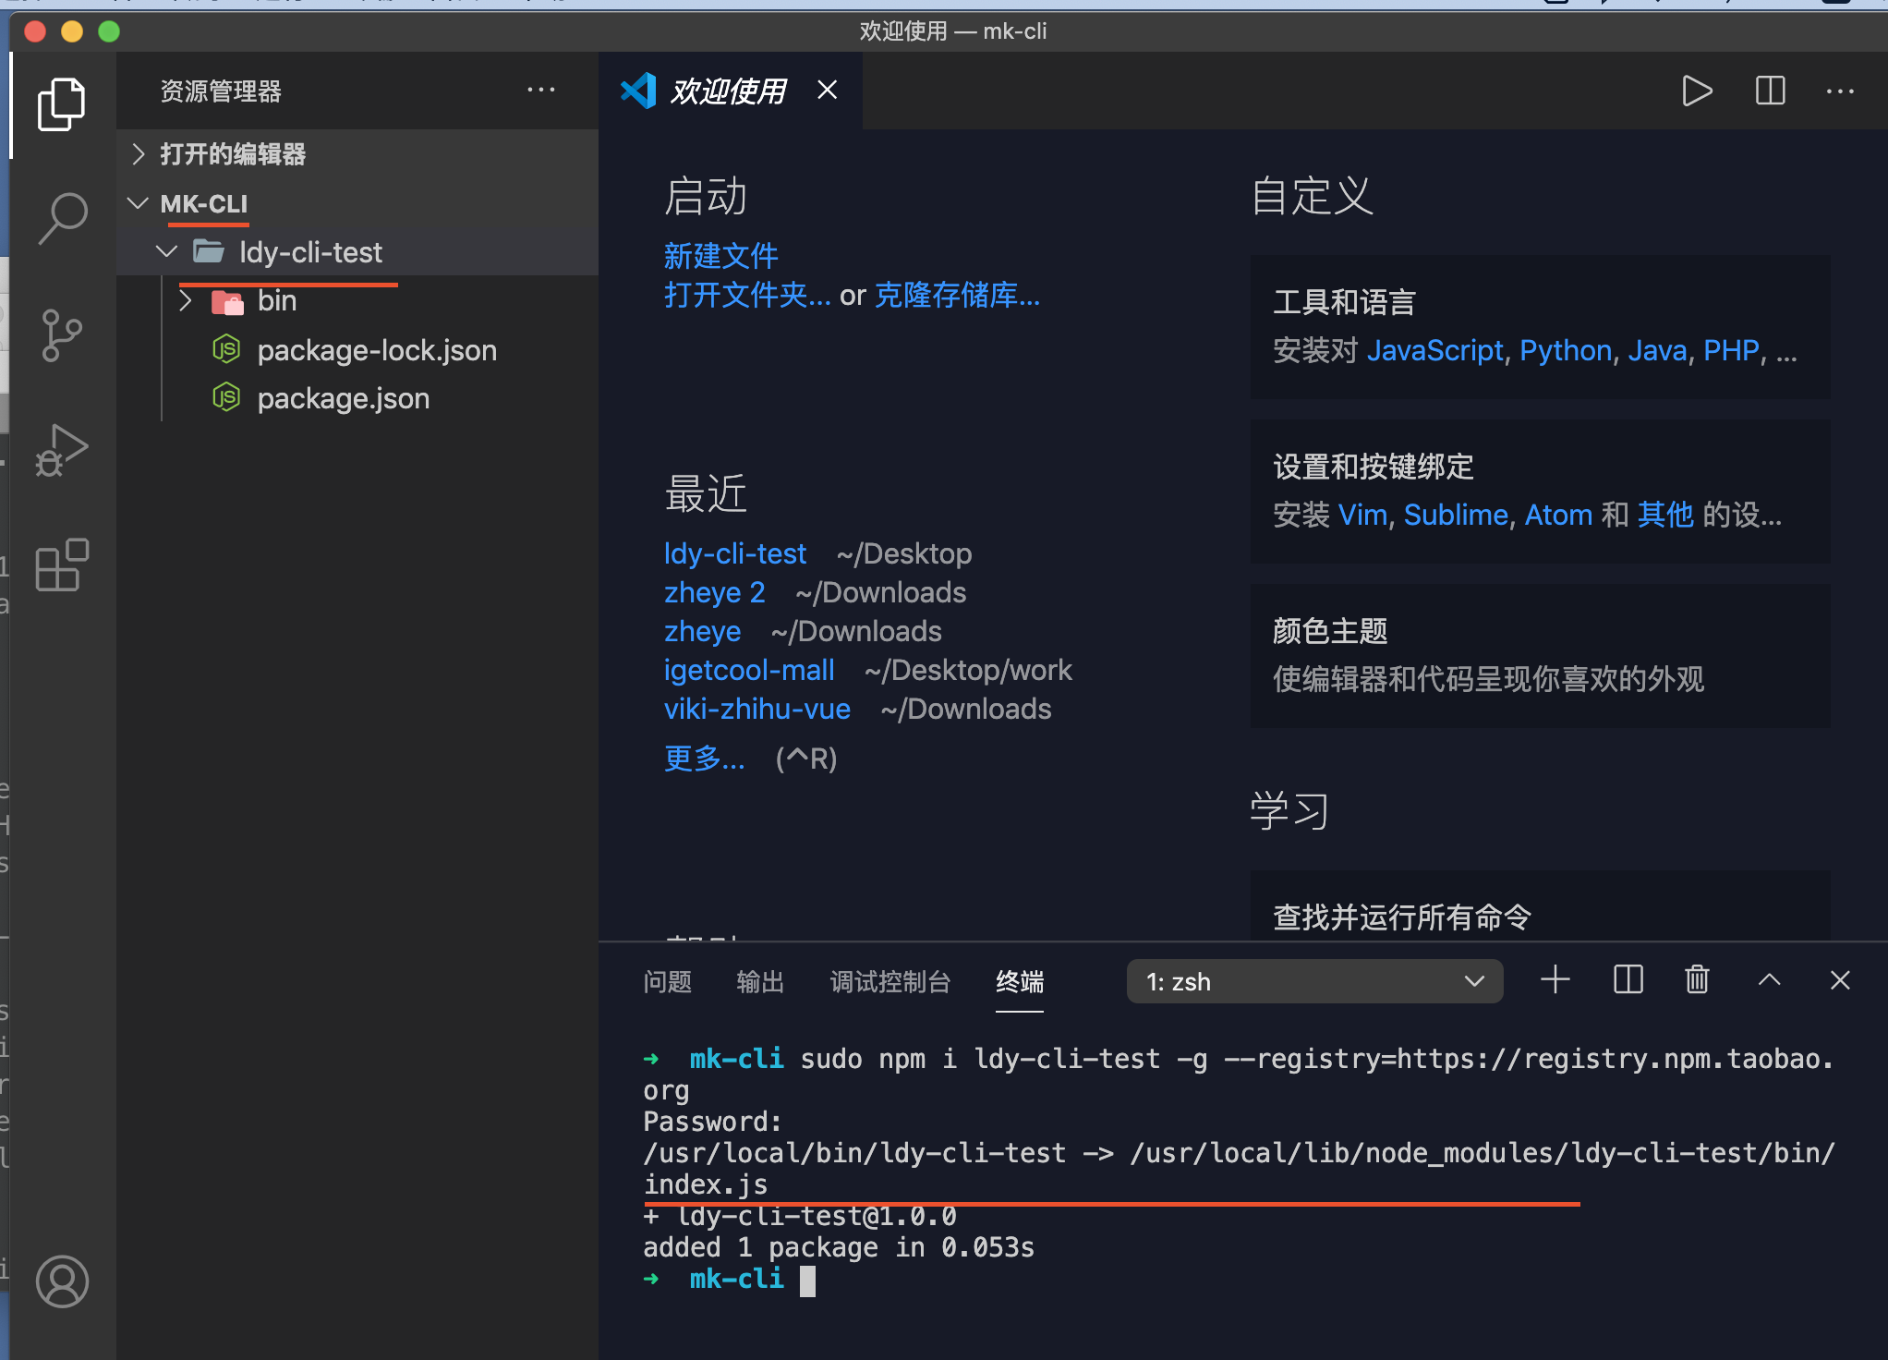Close the terminal panel
Image resolution: width=1888 pixels, height=1360 pixels.
[1840, 979]
